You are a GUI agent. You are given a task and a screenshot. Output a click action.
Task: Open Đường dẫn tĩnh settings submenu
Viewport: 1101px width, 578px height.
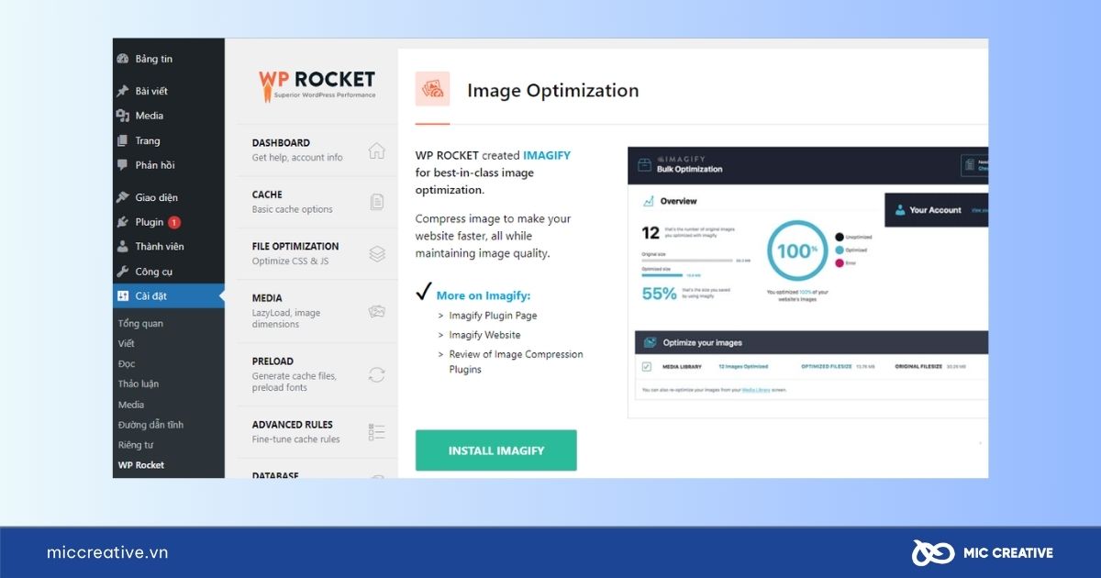coord(150,425)
